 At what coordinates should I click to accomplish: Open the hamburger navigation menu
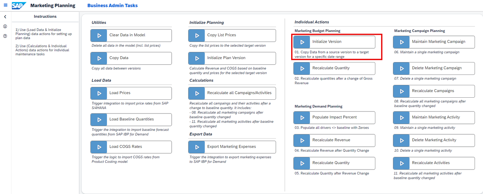coord(5,5)
